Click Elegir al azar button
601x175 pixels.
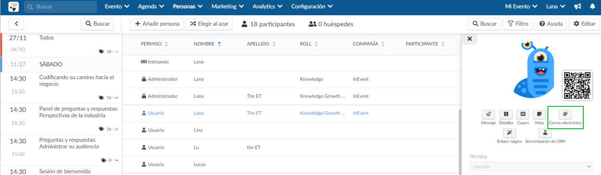pyautogui.click(x=209, y=23)
